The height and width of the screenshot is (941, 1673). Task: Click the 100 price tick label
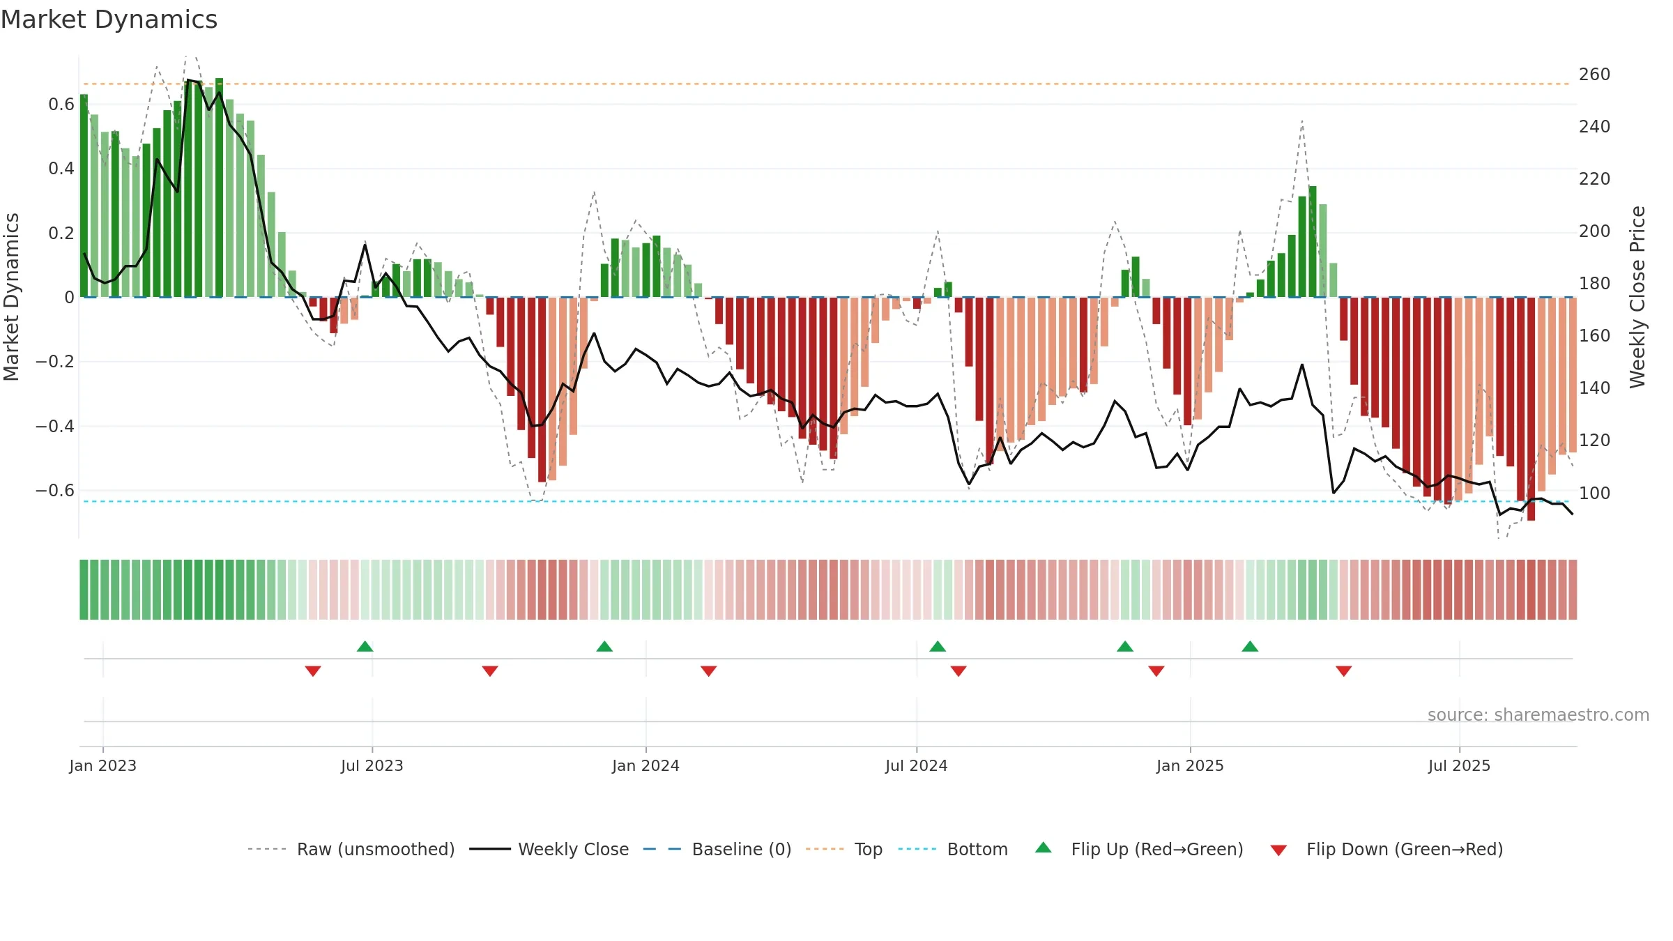(x=1594, y=494)
